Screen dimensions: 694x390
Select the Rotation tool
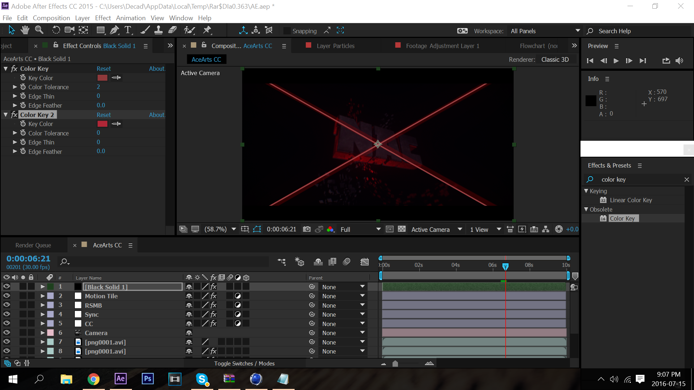coord(56,30)
